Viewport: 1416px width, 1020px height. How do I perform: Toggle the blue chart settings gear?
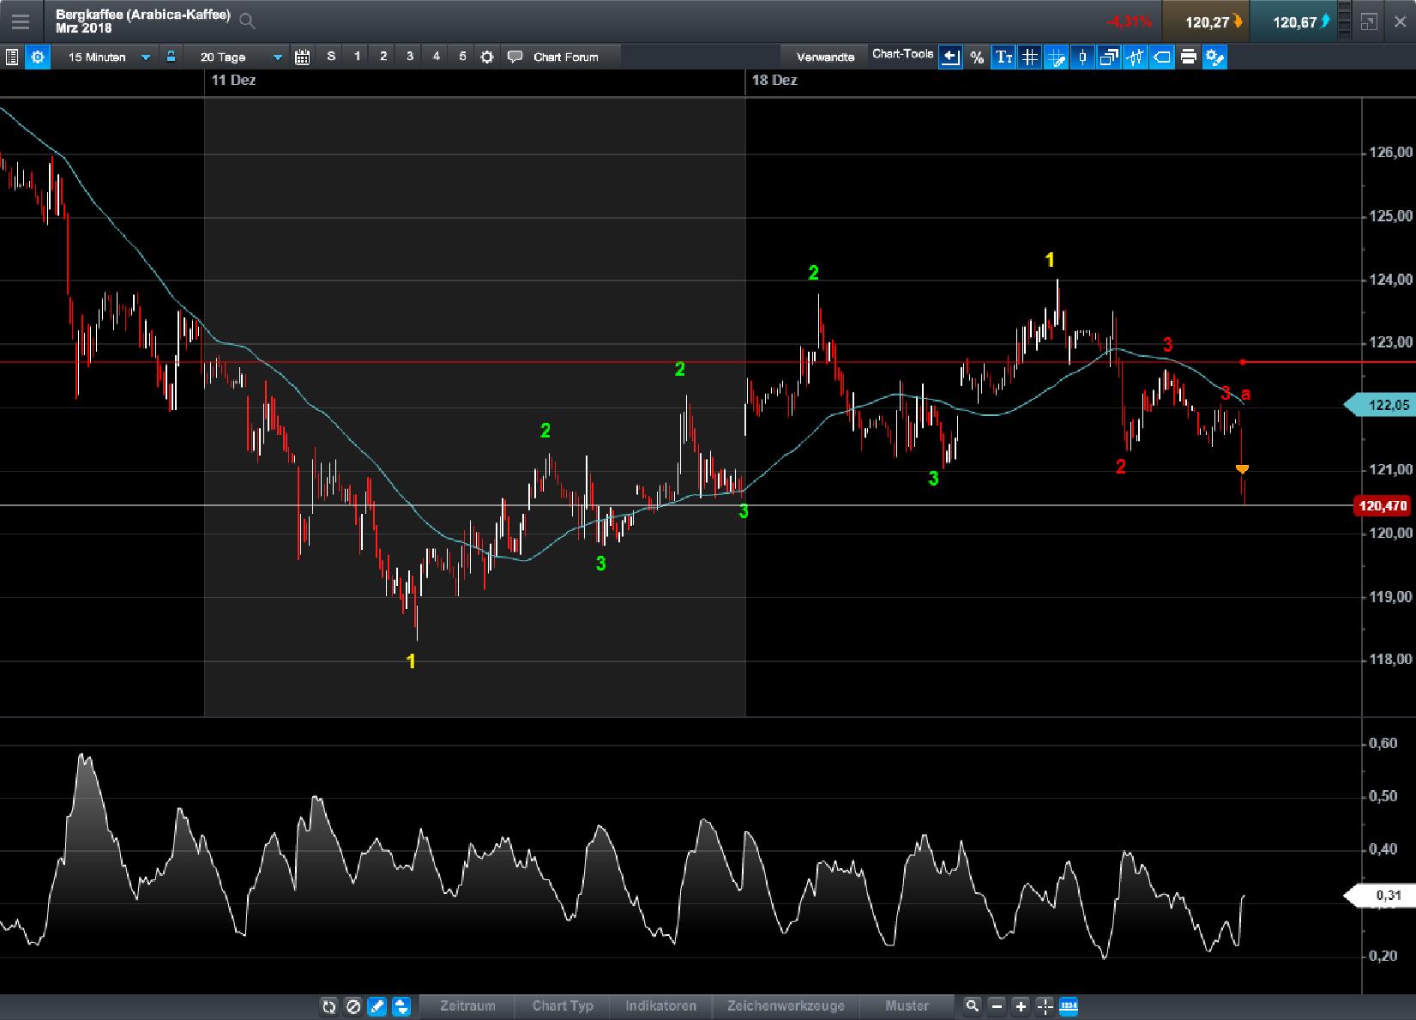coord(38,57)
